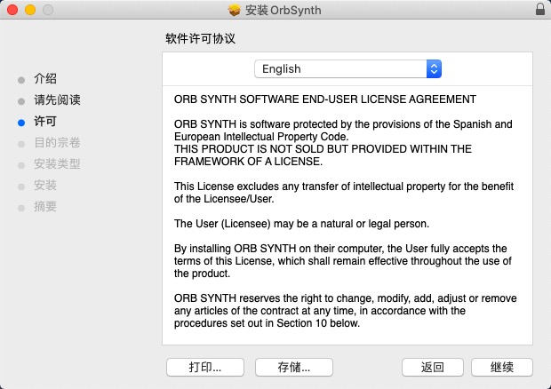Image resolution: width=551 pixels, height=389 pixels.
Task: Click the 存储... save button
Action: tap(294, 367)
